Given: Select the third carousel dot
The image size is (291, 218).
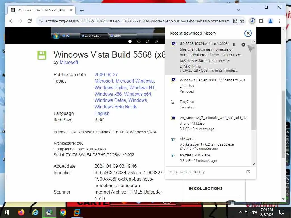Looking at the screenshot, I should pos(147,41).
